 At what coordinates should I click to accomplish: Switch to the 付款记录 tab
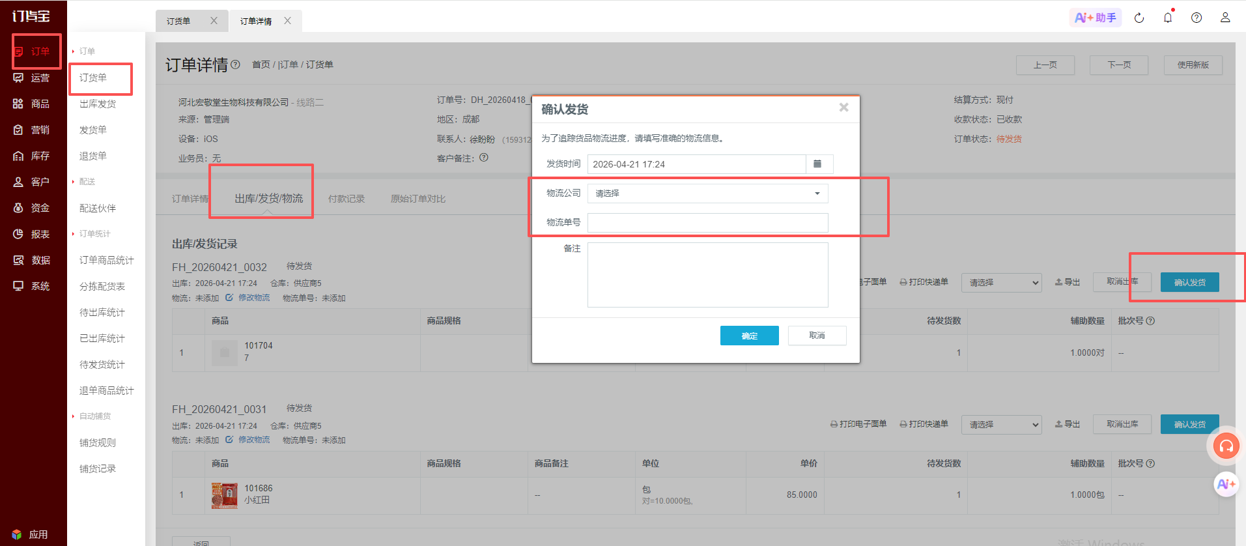tap(347, 199)
